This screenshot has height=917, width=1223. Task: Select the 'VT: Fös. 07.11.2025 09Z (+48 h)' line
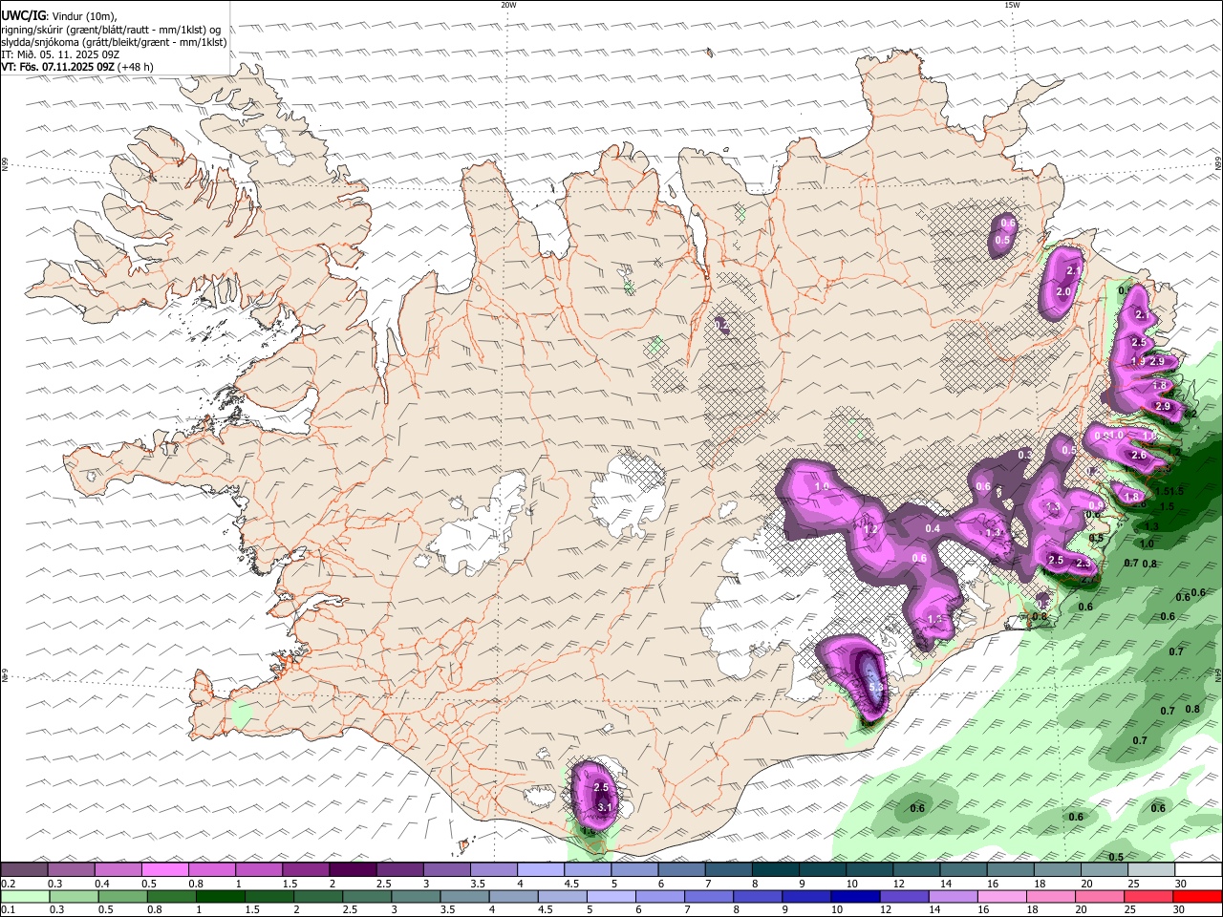(77, 67)
